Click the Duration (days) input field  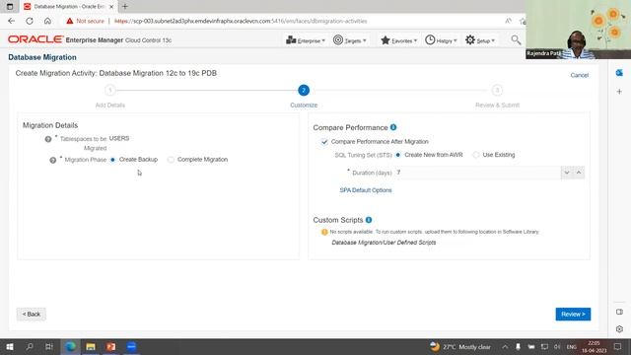coord(477,173)
